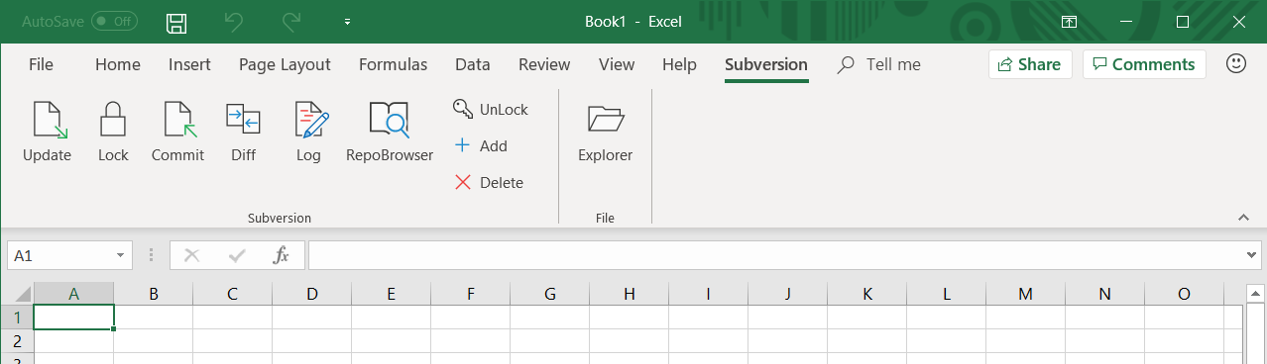
Task: Select column A header
Action: click(x=73, y=294)
